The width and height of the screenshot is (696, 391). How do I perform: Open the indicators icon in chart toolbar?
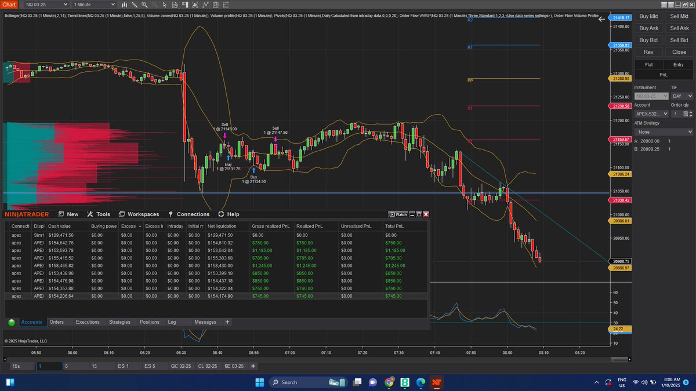195,5
